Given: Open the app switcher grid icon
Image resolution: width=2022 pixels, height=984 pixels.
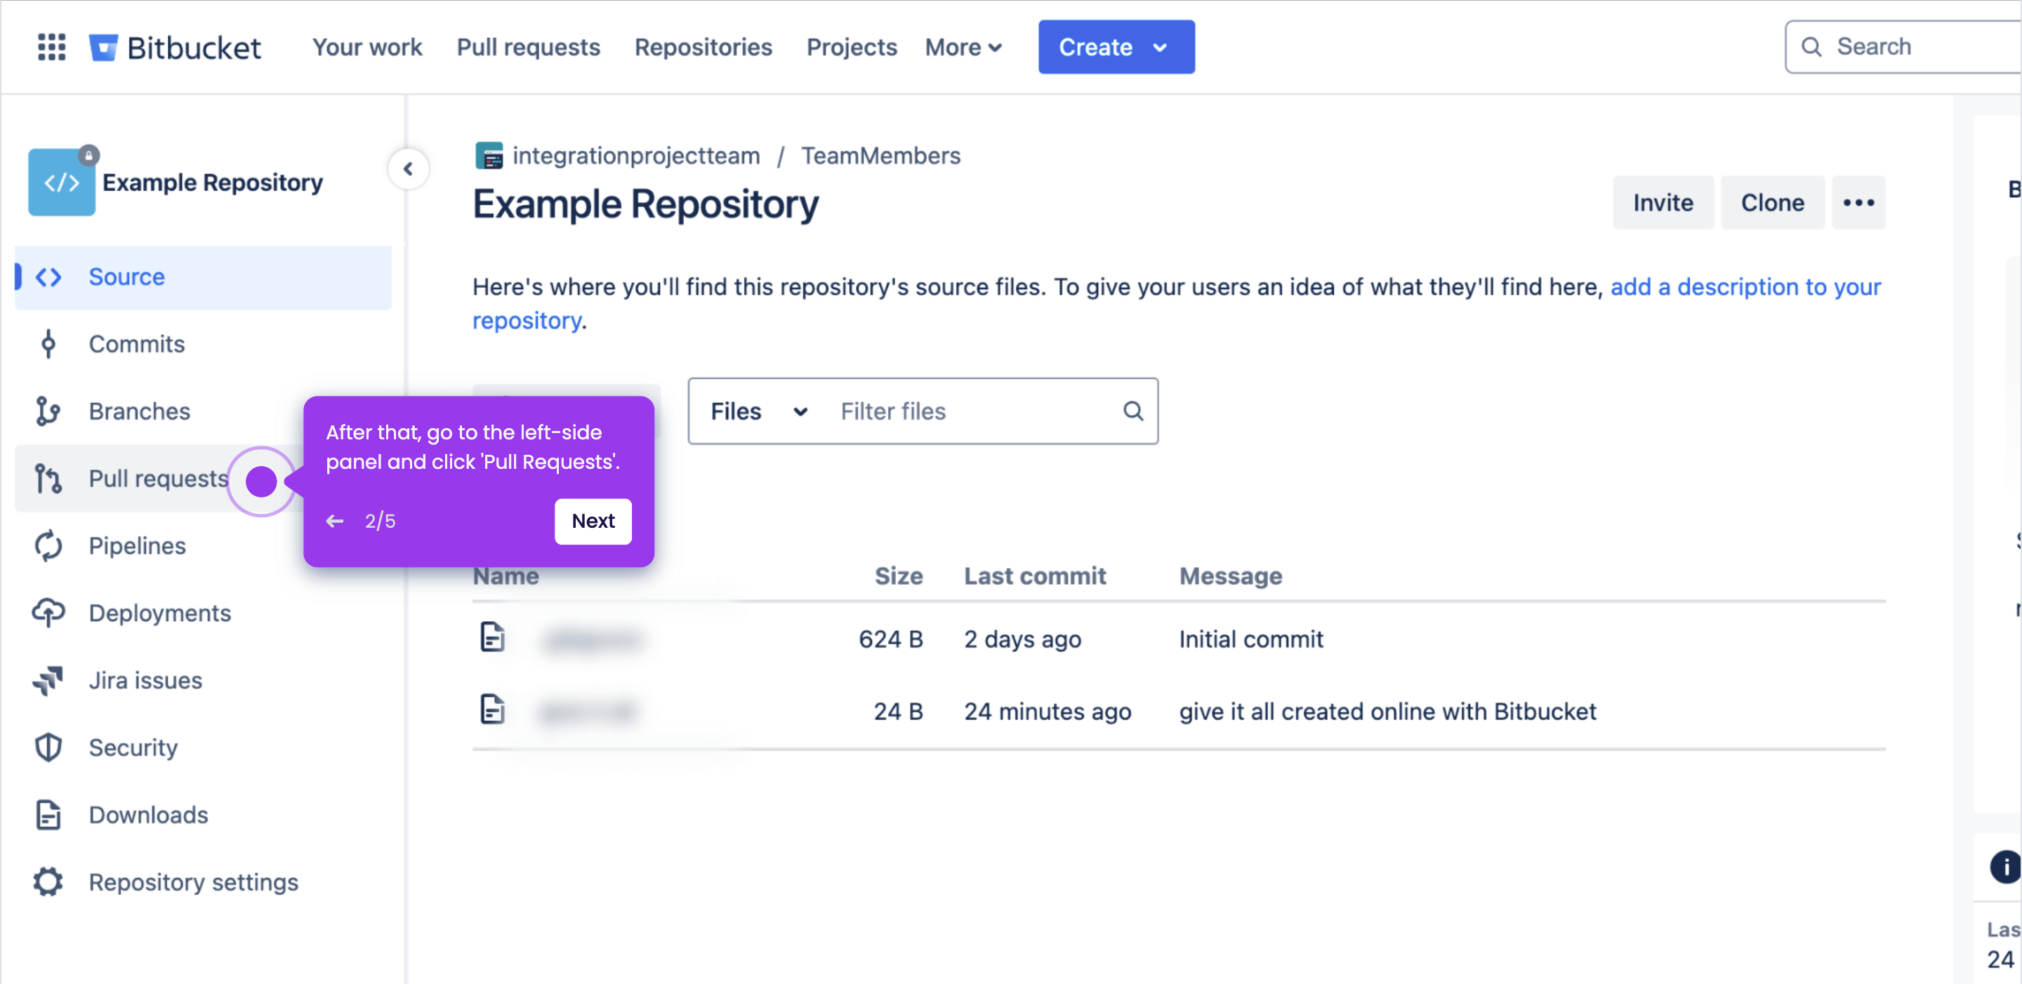Looking at the screenshot, I should (52, 47).
